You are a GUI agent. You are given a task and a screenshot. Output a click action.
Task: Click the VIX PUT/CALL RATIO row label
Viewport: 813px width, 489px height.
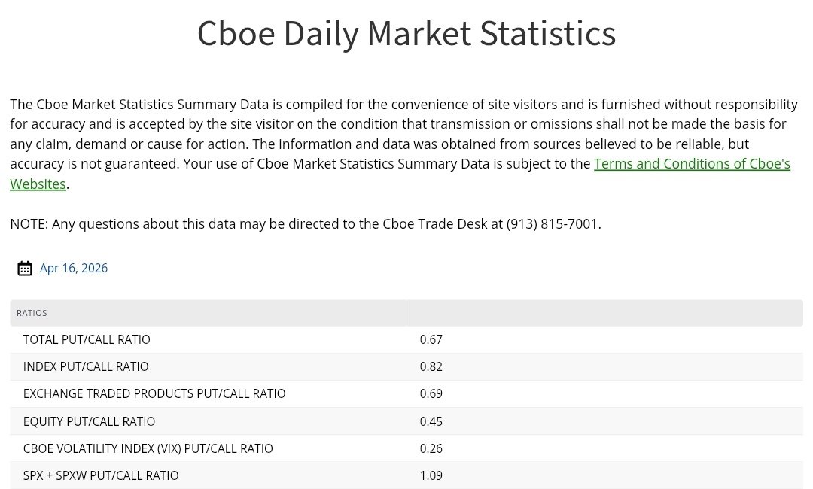pos(148,448)
